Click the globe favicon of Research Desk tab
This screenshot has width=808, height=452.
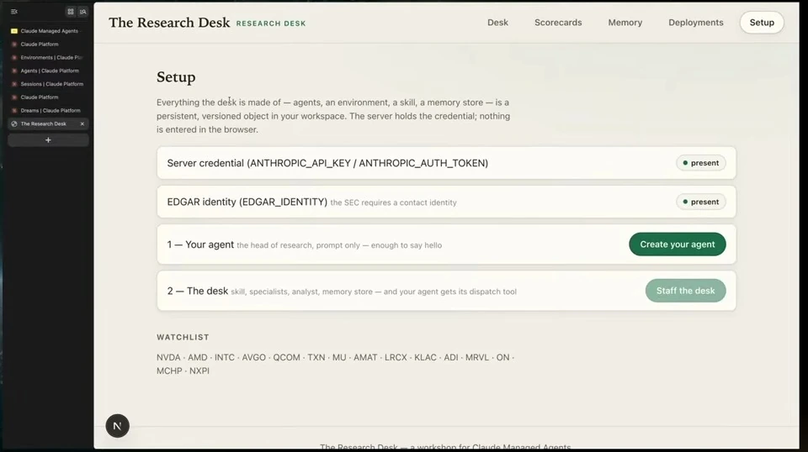(14, 124)
